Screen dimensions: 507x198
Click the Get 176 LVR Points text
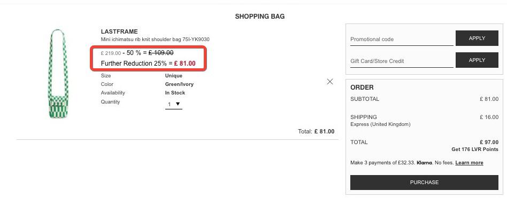475,149
